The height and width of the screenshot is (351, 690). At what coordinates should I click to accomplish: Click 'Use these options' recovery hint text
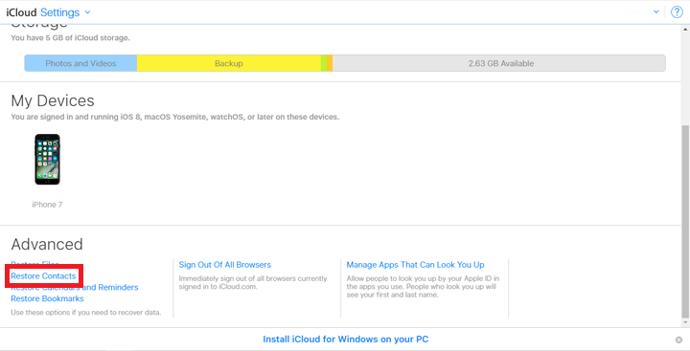coord(86,313)
